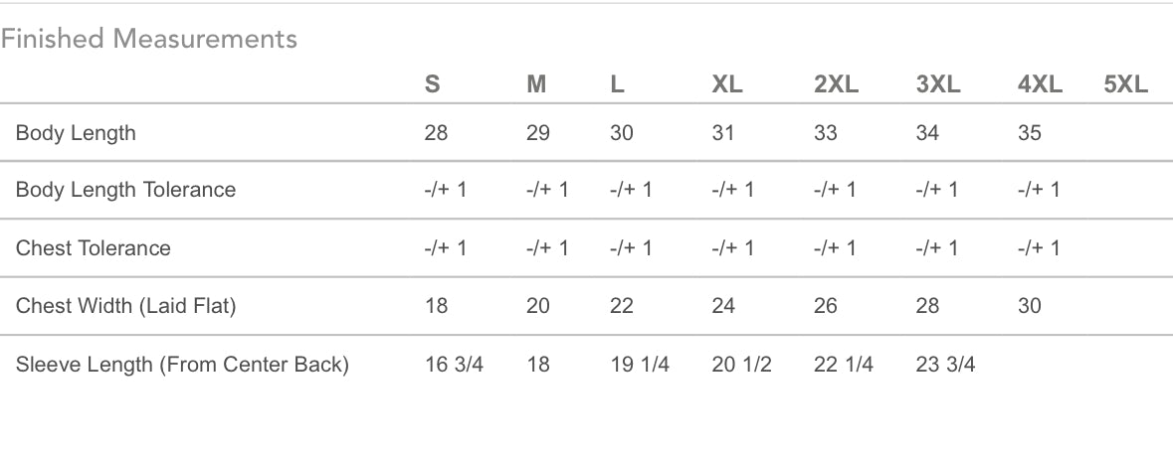Click the body length value 35
The height and width of the screenshot is (461, 1173).
[x=1030, y=133]
